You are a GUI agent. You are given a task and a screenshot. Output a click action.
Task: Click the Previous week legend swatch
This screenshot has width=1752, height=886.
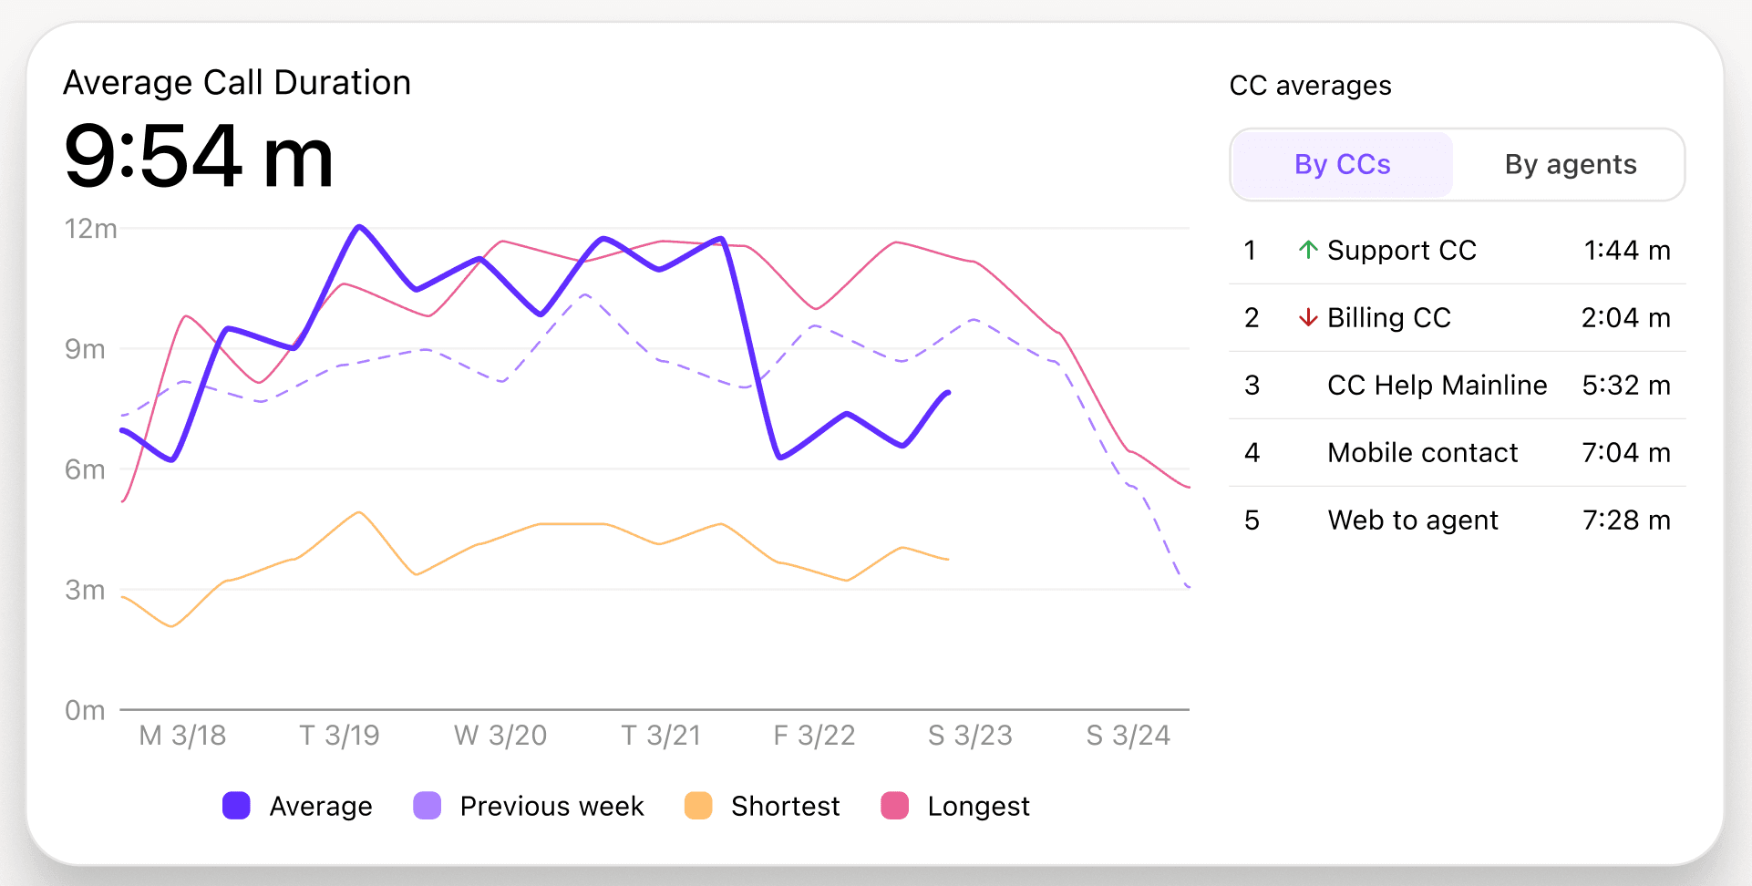(x=427, y=806)
